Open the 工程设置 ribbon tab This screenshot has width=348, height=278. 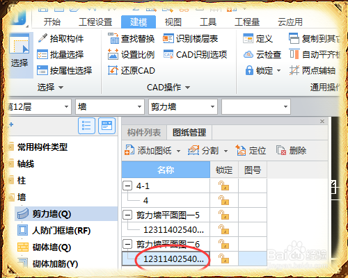tap(95, 22)
